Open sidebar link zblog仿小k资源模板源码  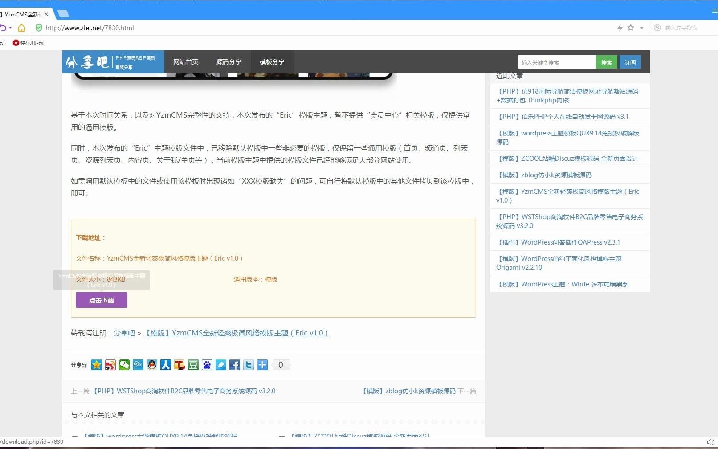pyautogui.click(x=544, y=175)
